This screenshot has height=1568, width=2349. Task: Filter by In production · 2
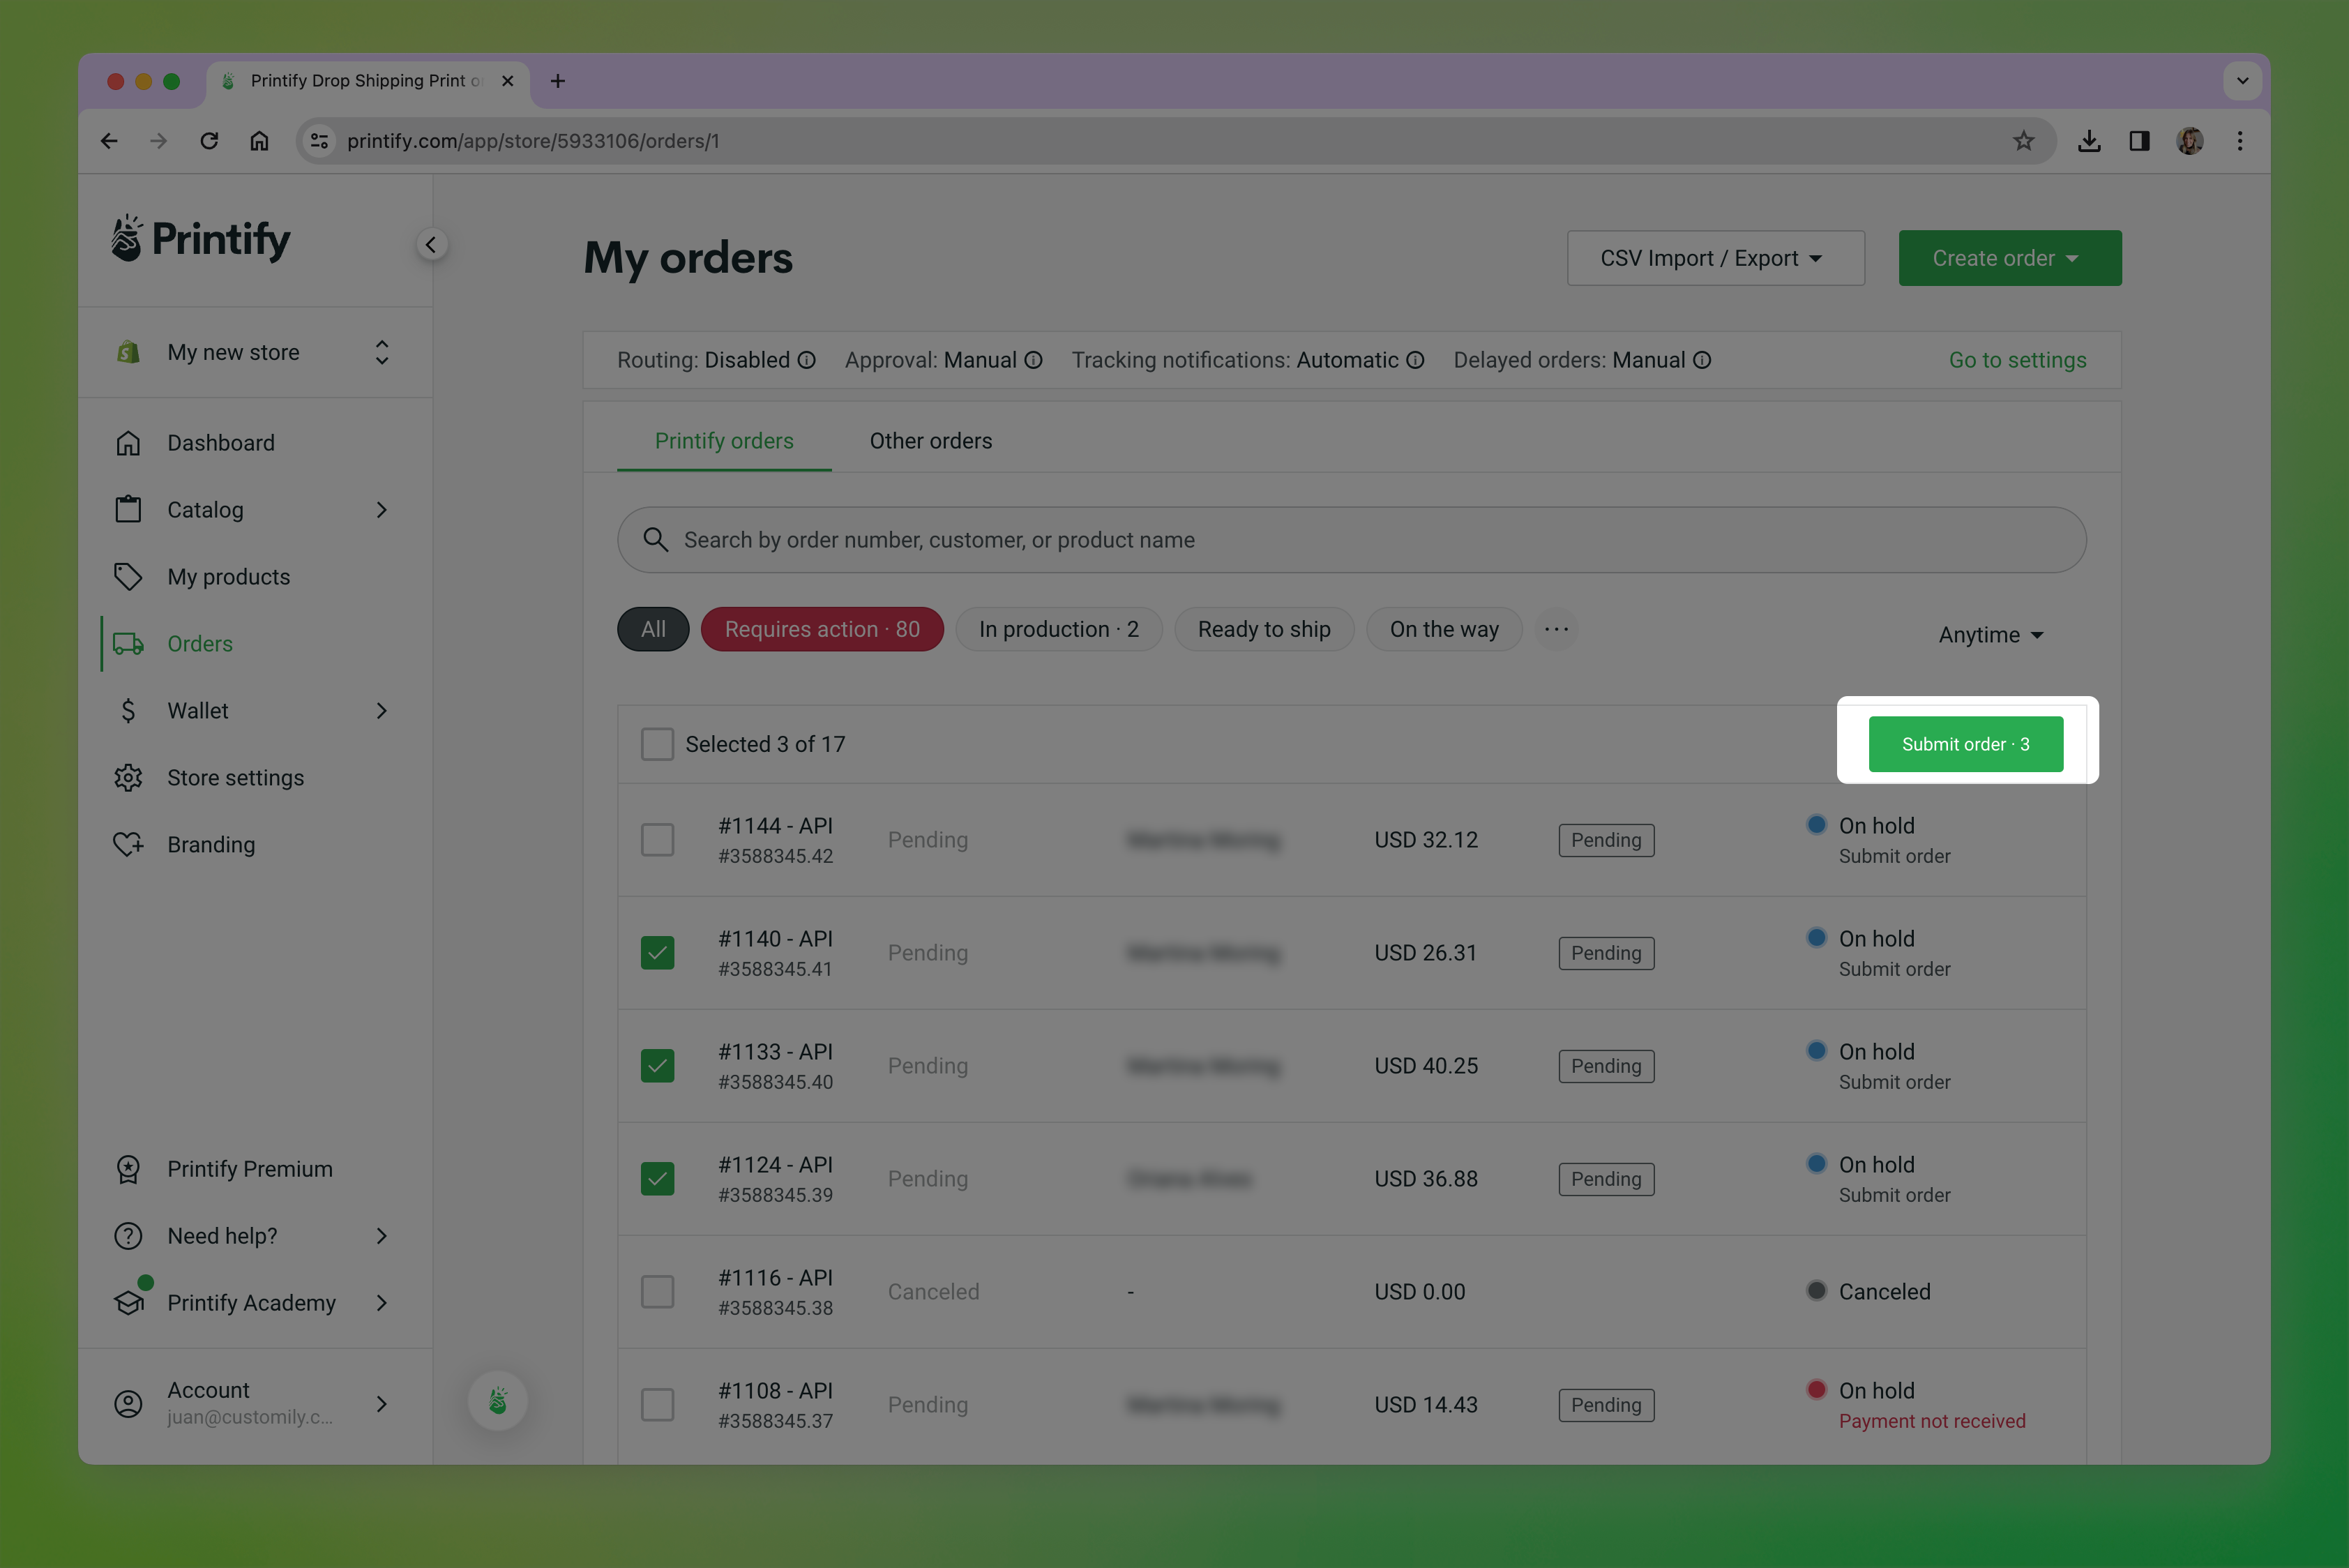pyautogui.click(x=1059, y=629)
